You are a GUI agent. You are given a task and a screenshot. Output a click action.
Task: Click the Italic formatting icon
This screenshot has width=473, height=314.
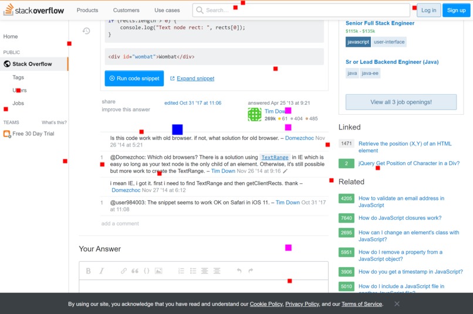(x=102, y=271)
